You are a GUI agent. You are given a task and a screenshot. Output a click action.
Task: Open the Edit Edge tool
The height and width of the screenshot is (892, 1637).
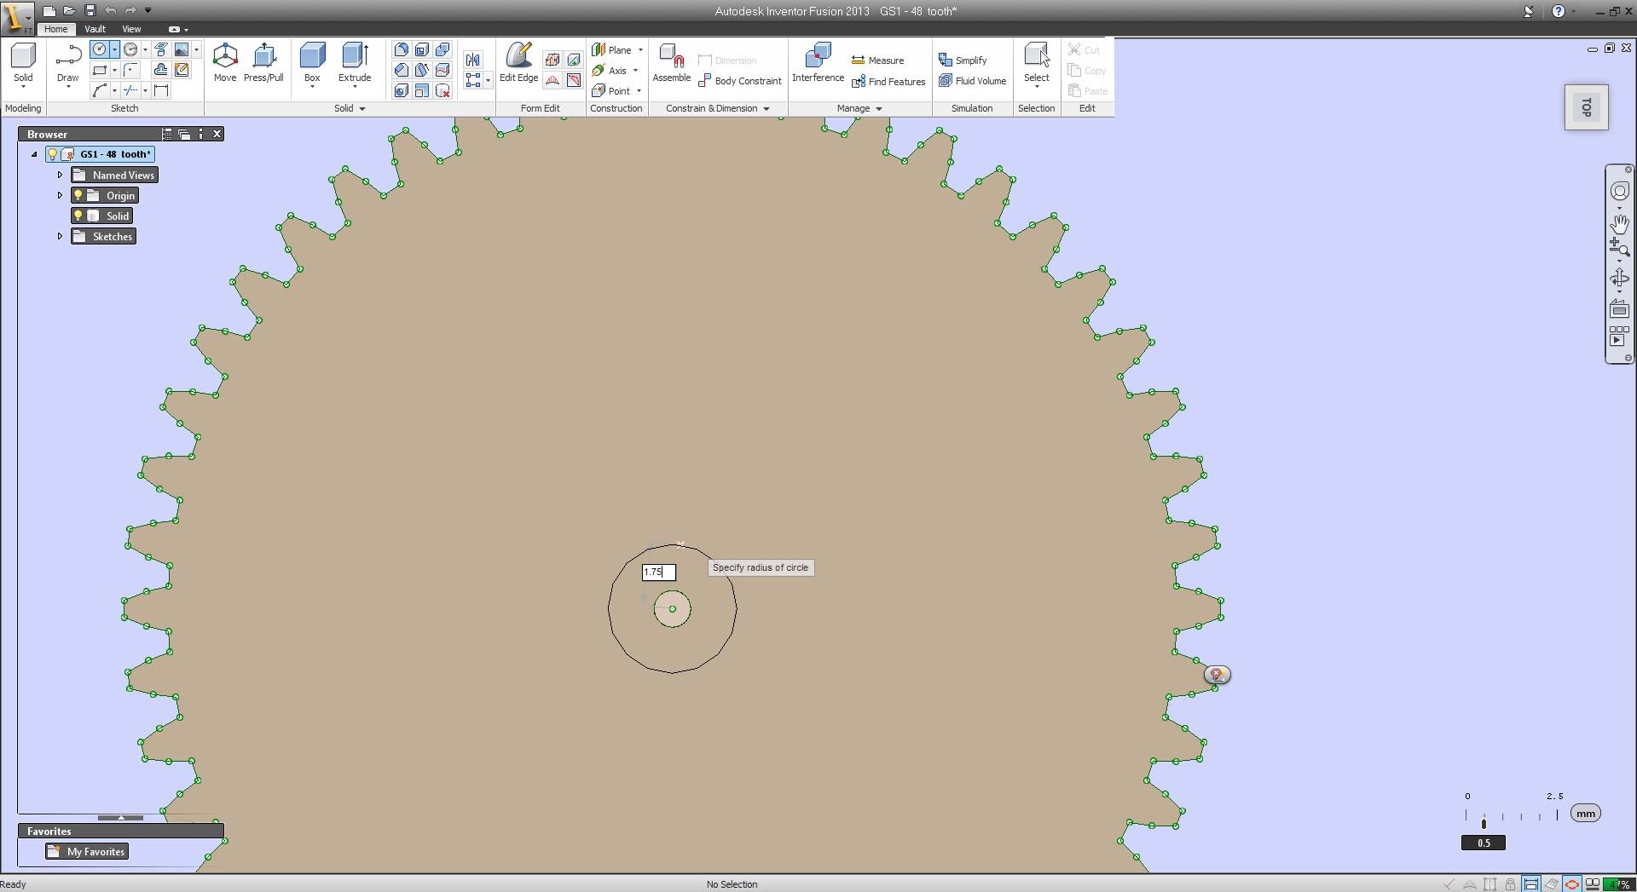[x=518, y=60]
